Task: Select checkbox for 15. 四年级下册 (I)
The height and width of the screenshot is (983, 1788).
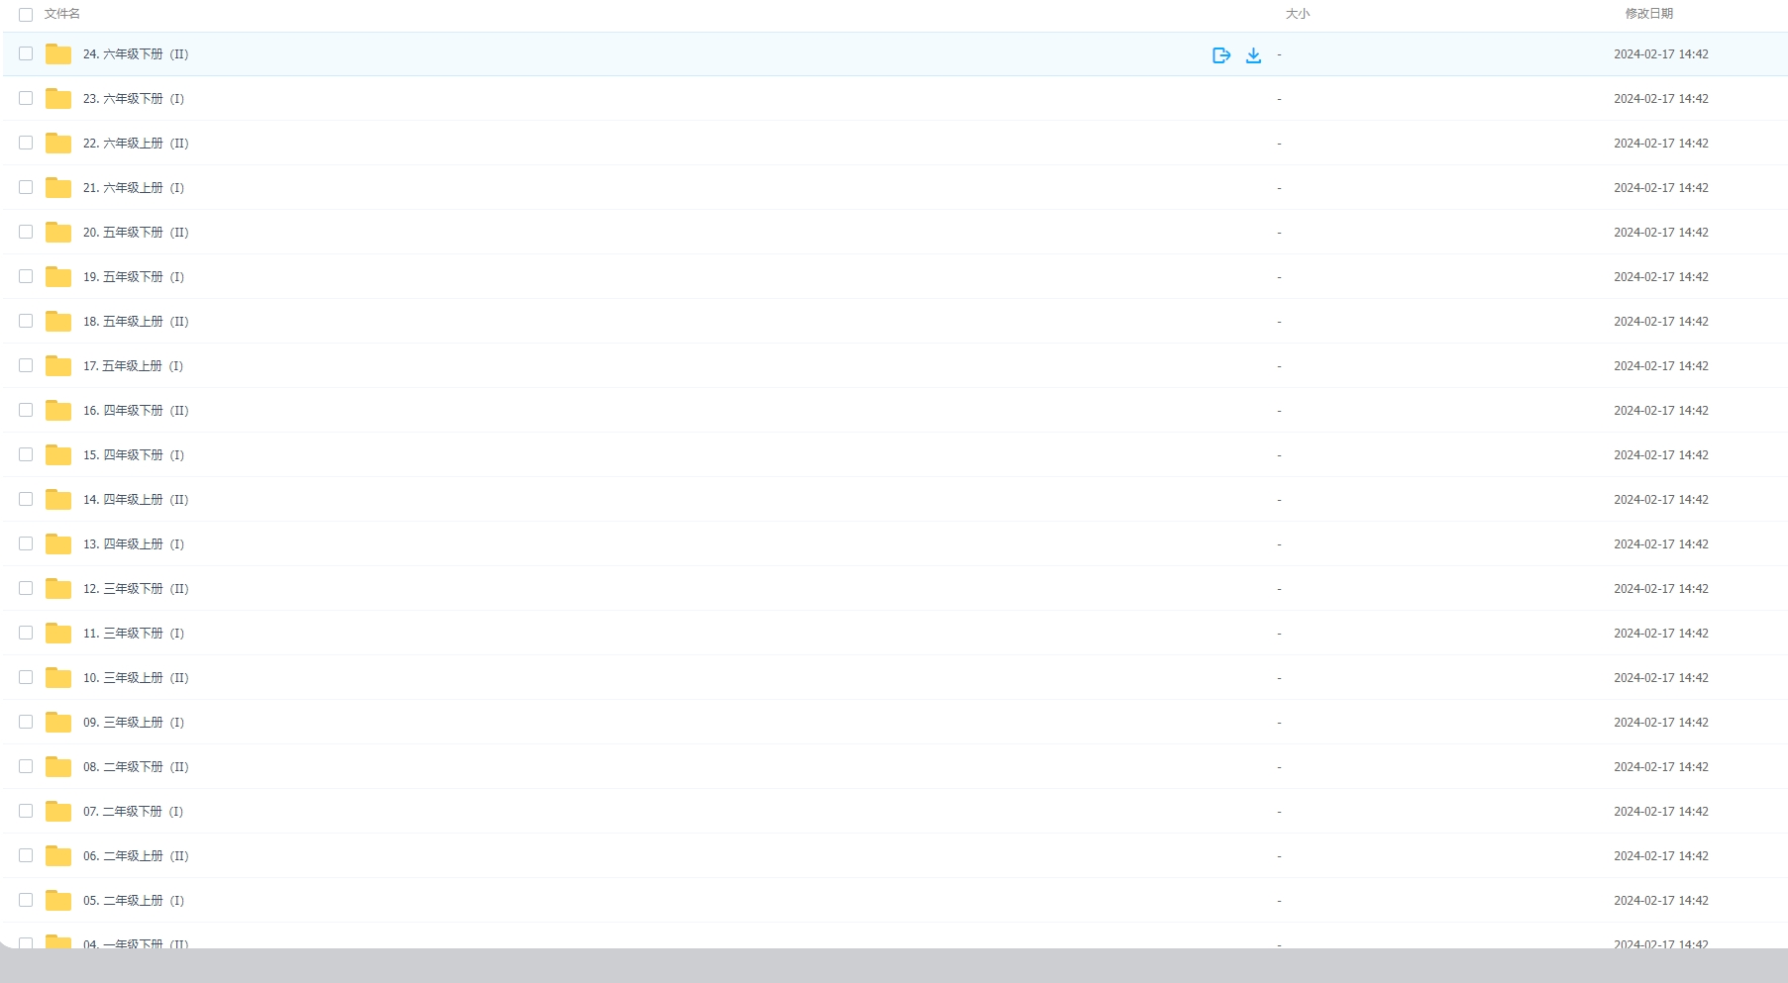Action: (x=26, y=454)
